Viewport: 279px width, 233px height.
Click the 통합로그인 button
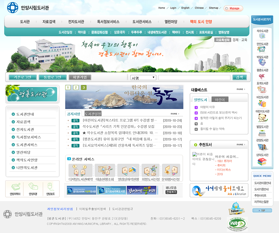[x=53, y=77]
